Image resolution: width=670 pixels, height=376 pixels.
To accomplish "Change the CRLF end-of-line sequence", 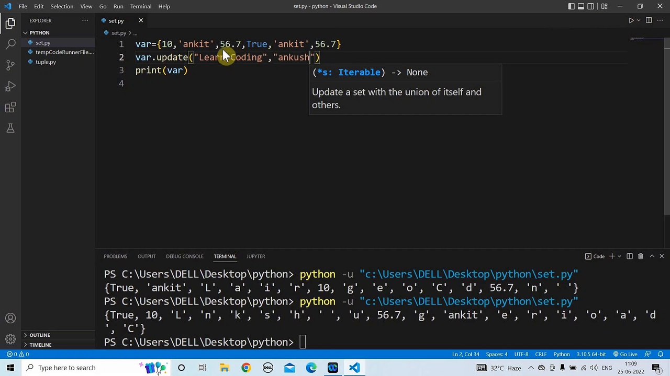I will 541,354.
